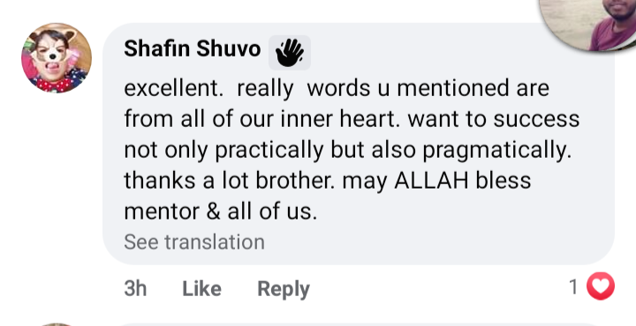Click the next comment bubble at bottom edge
The height and width of the screenshot is (326, 636).
[x=359, y=324]
